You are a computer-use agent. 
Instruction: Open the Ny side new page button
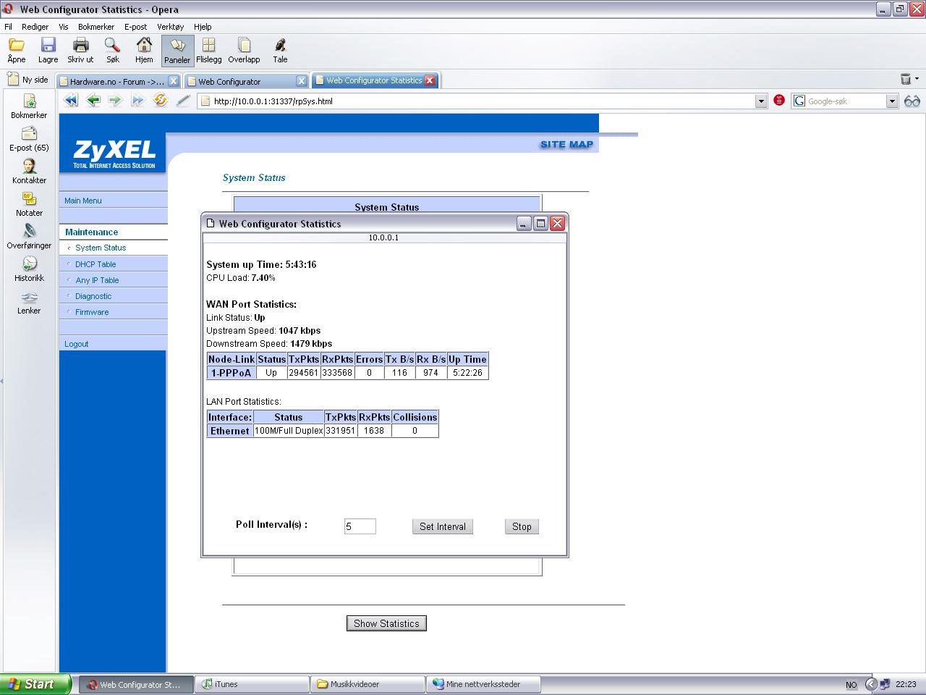tap(28, 80)
